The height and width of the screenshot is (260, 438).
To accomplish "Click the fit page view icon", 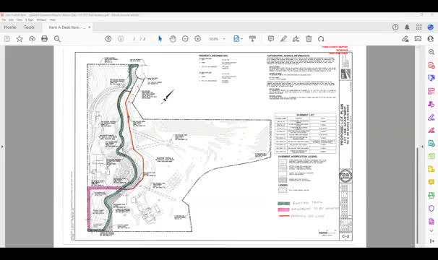I will (x=236, y=39).
